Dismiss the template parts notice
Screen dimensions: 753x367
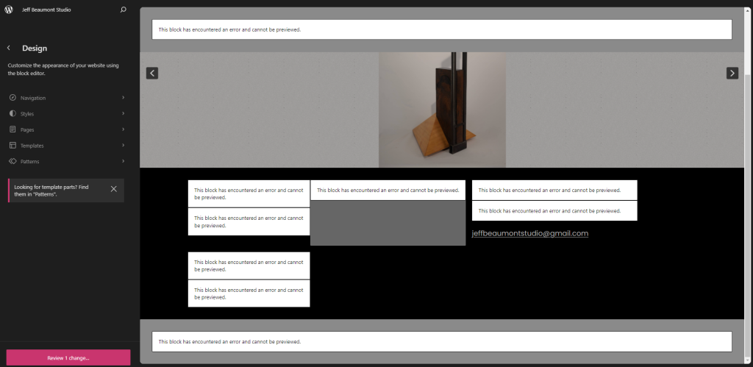coord(113,189)
